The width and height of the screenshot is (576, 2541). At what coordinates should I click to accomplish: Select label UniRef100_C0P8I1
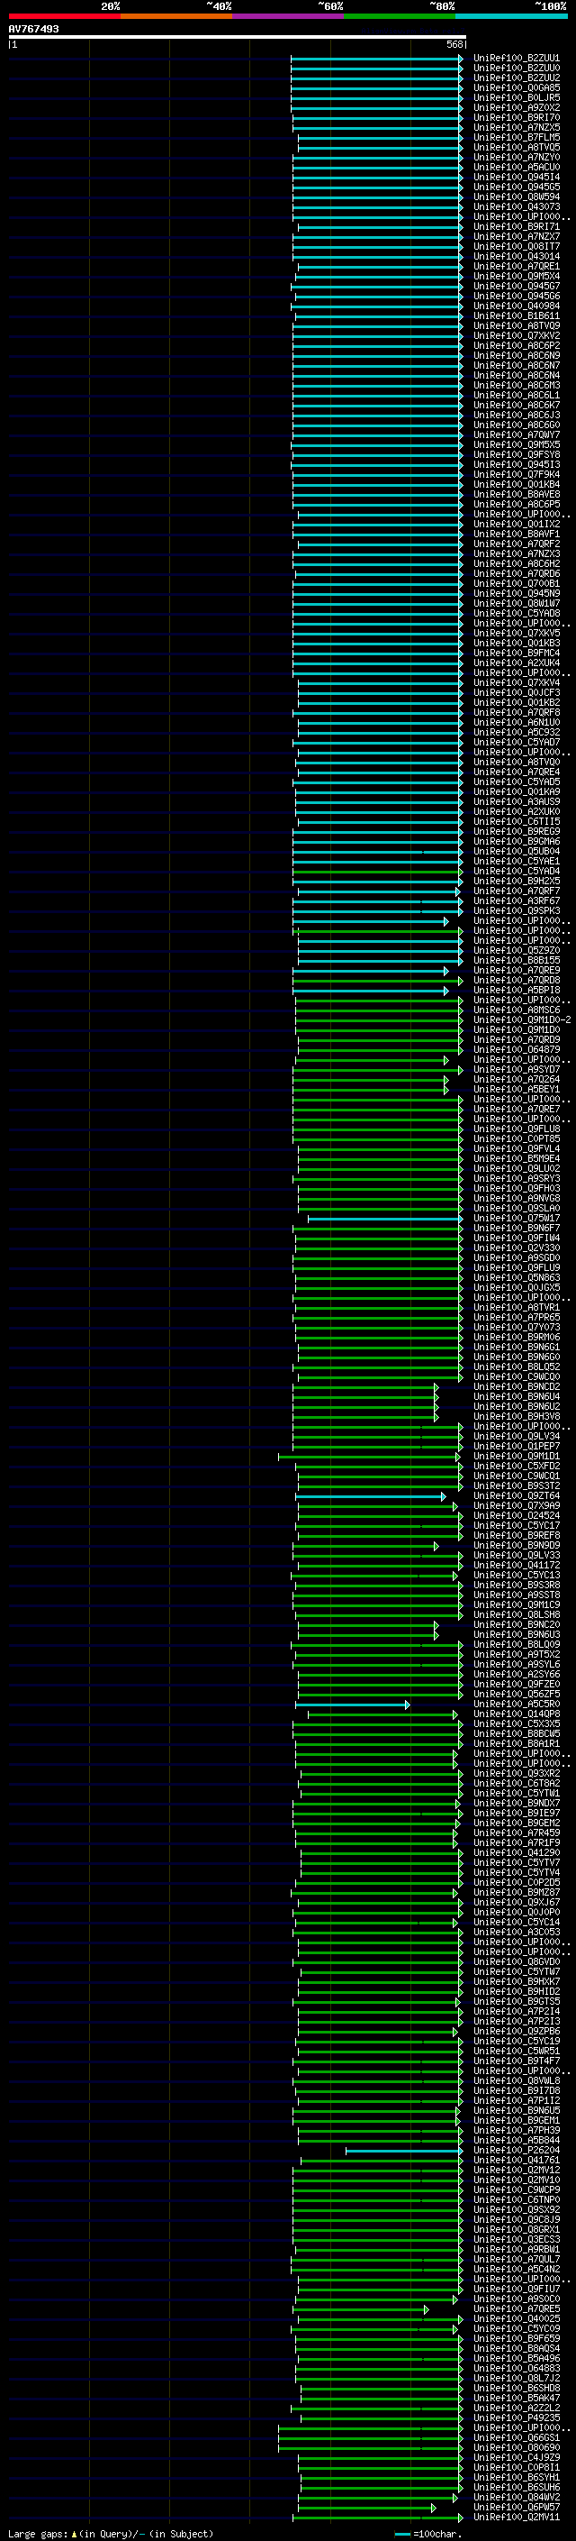click(516, 2467)
